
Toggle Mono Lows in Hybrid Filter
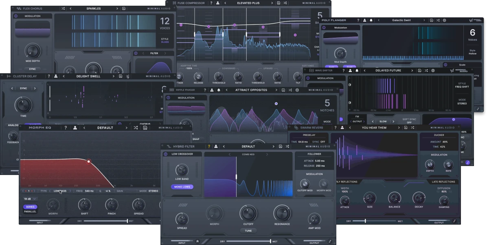coord(182,187)
